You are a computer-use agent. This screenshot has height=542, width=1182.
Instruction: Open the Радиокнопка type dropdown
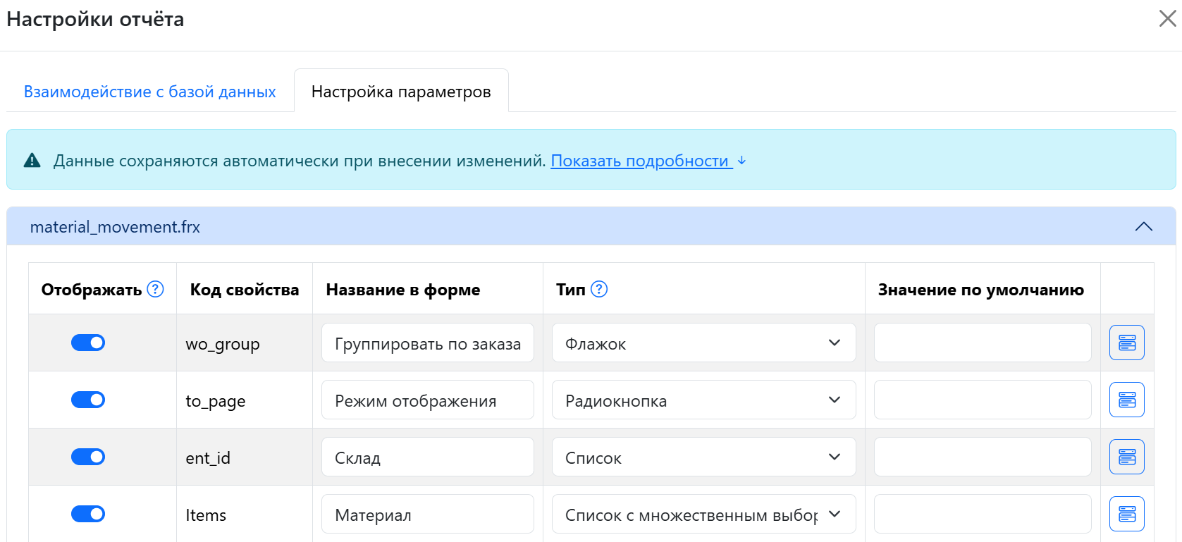pyautogui.click(x=703, y=400)
